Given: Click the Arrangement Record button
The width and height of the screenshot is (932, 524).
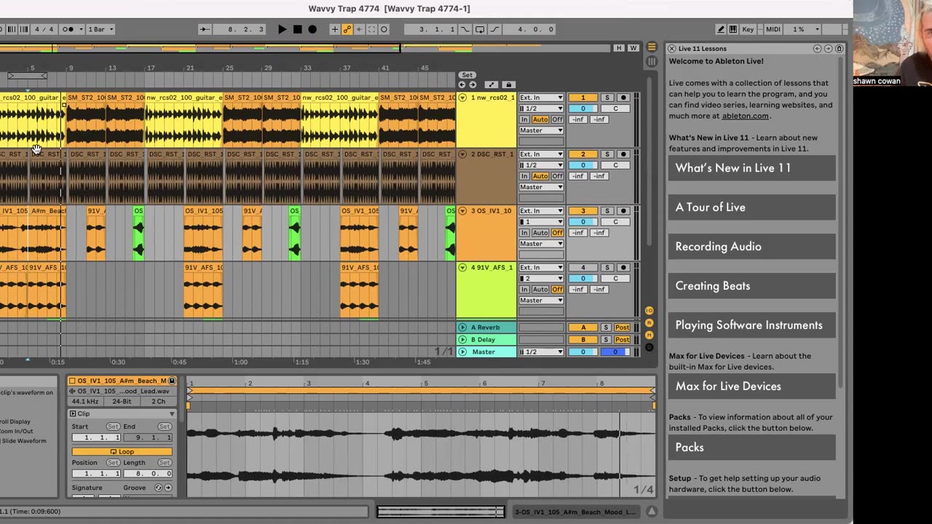Looking at the screenshot, I should (x=312, y=29).
